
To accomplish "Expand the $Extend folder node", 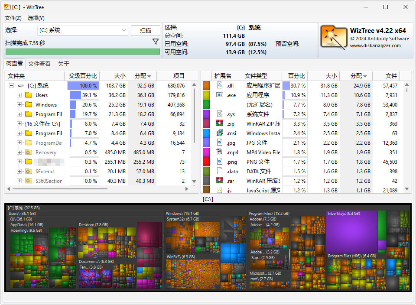I will [19, 171].
